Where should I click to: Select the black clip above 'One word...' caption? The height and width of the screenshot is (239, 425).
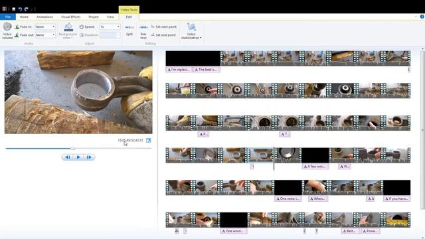click(x=234, y=220)
